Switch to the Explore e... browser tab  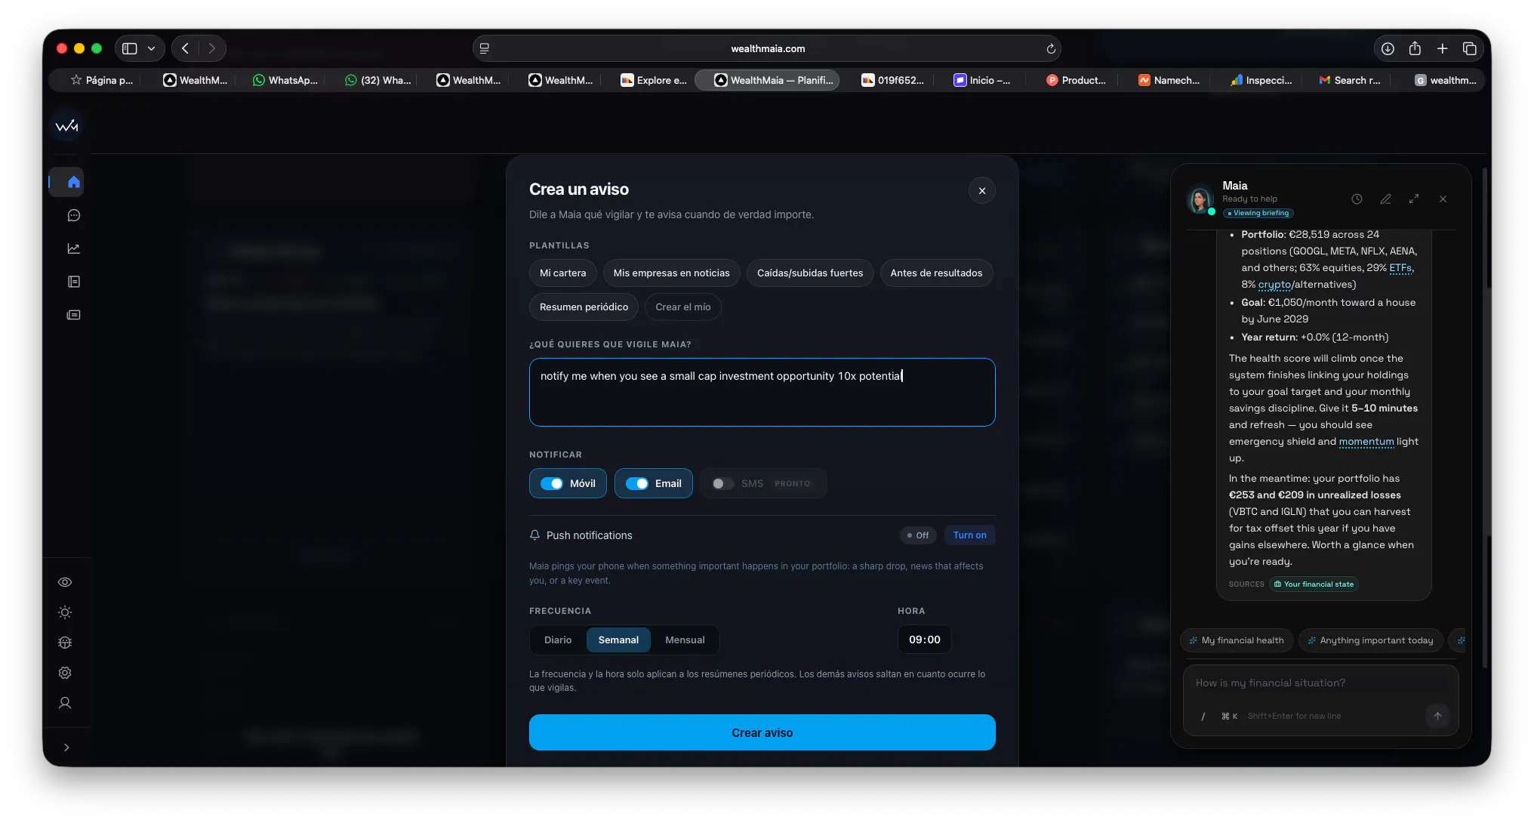[x=654, y=80]
